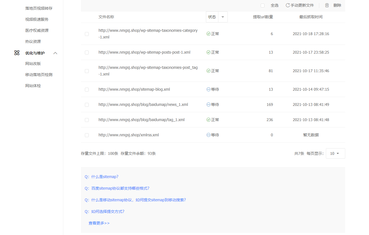Select checkbox for baidumap/tag_1.xml
This screenshot has height=235, width=369.
click(x=87, y=120)
